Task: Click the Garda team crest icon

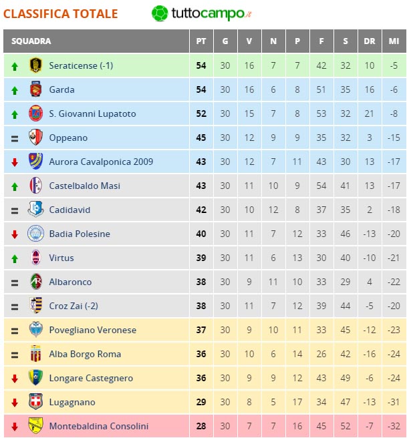Action: (36, 89)
